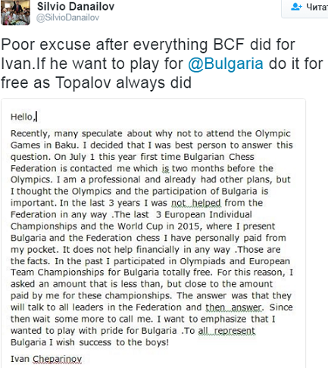Viewport: 328px width, 368px height.
Task: Open the attached letter image
Action: (x=153, y=233)
